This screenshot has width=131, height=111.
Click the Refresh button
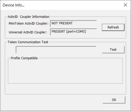113,27
